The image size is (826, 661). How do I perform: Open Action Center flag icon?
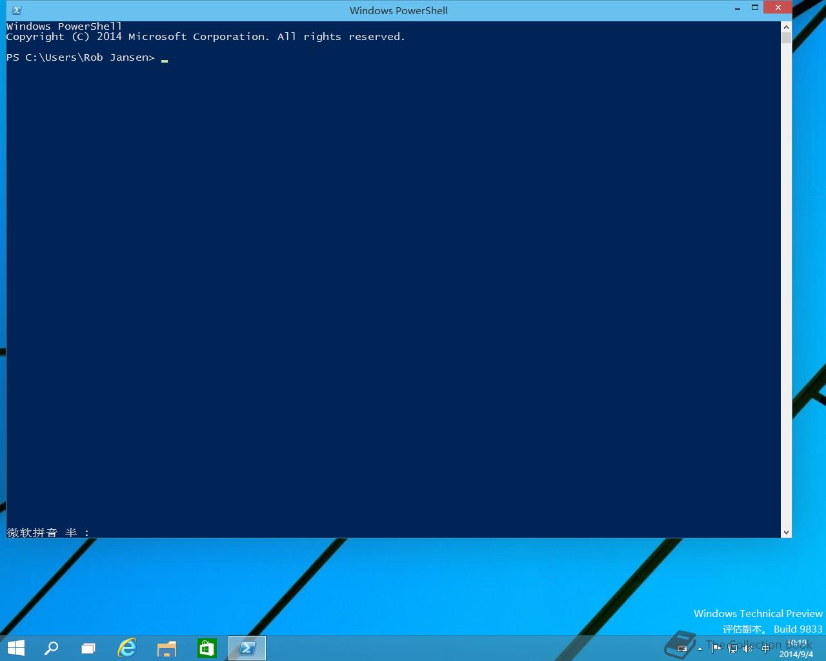click(716, 648)
